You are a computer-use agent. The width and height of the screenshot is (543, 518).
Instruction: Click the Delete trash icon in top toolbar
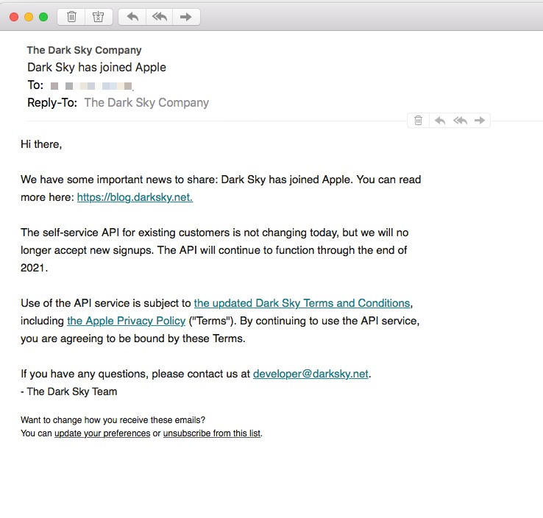(x=71, y=17)
